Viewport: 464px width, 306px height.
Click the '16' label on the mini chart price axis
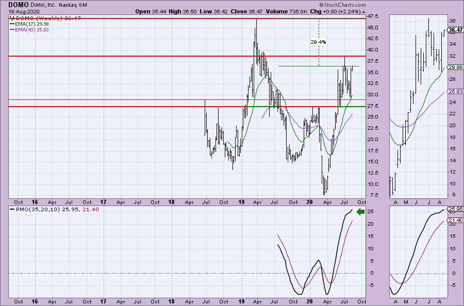[453, 149]
